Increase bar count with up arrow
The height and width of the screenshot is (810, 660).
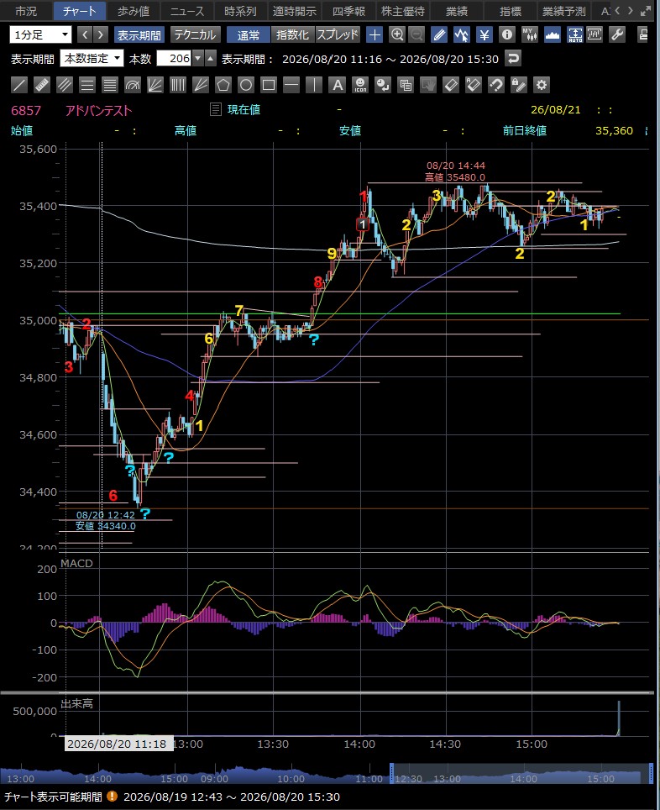210,58
